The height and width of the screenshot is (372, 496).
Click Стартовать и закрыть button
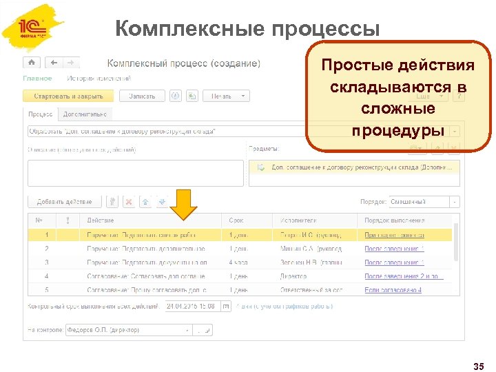pos(68,96)
